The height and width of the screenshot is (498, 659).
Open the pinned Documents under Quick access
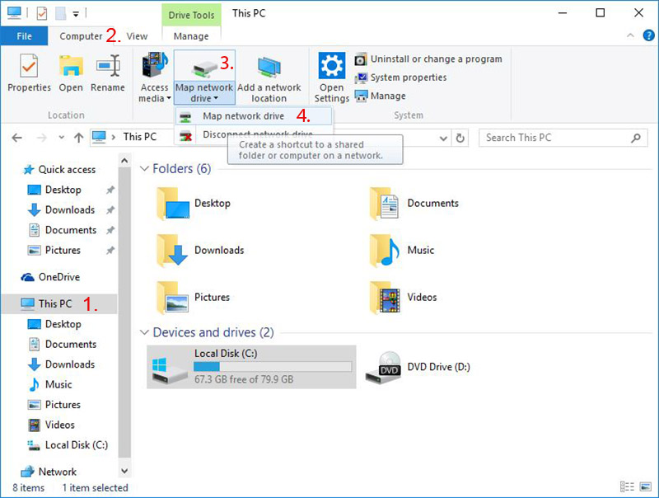63,230
